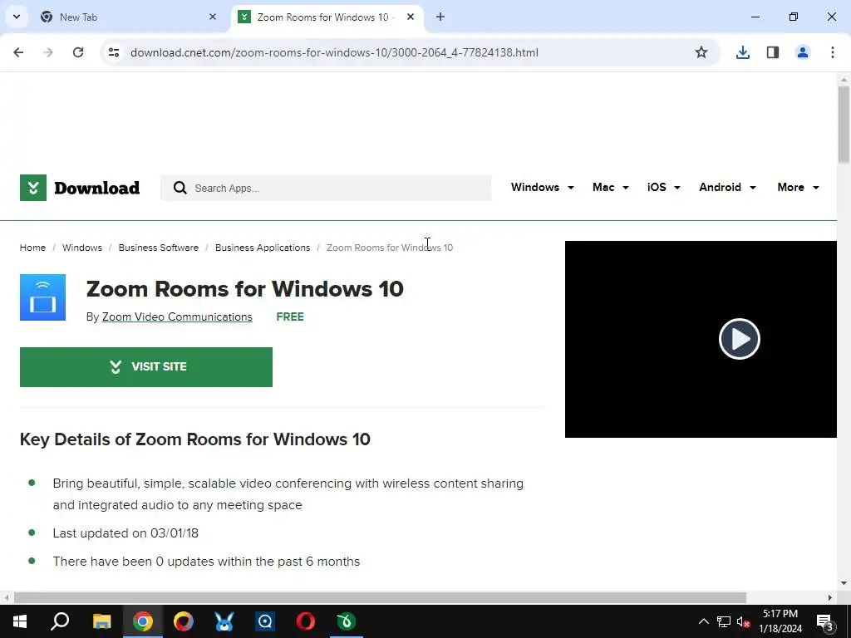The width and height of the screenshot is (851, 638).
Task: Open the Business Software breadcrumb
Action: 159,248
